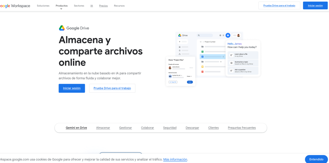Switch to the Seguridad tab
Image resolution: width=329 pixels, height=163 pixels.
(170, 128)
